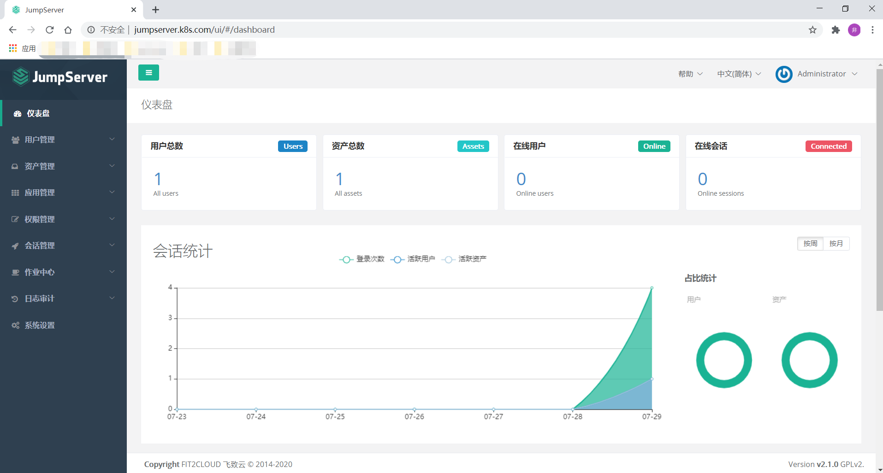This screenshot has width=883, height=473.
Task: Click the browser forward arrow
Action: 31,29
